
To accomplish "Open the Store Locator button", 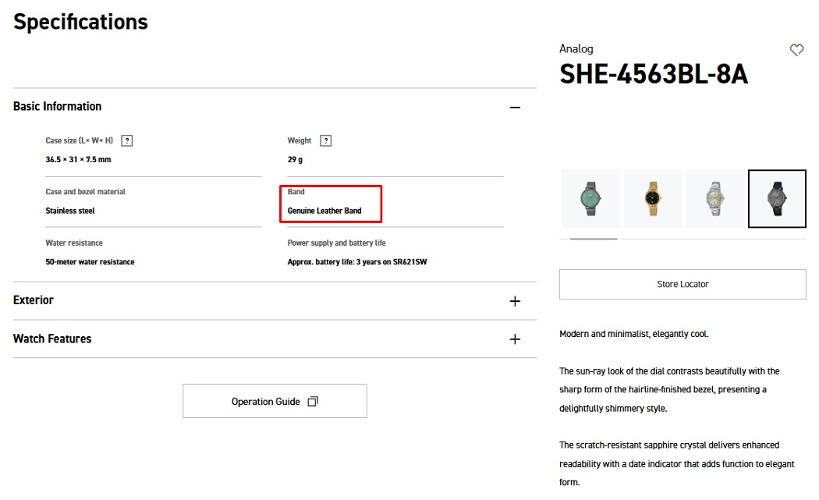I will click(x=682, y=284).
